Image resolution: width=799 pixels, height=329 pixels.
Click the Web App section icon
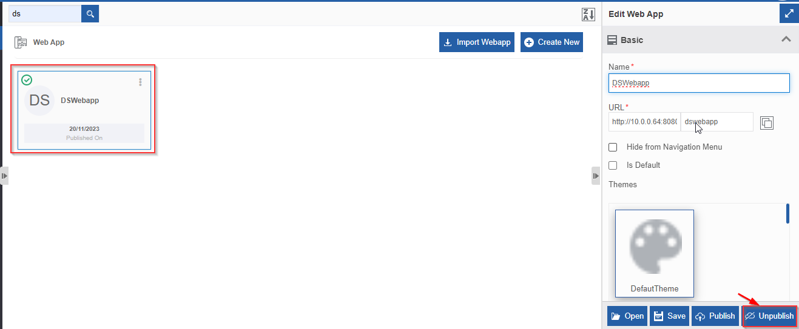coord(21,42)
